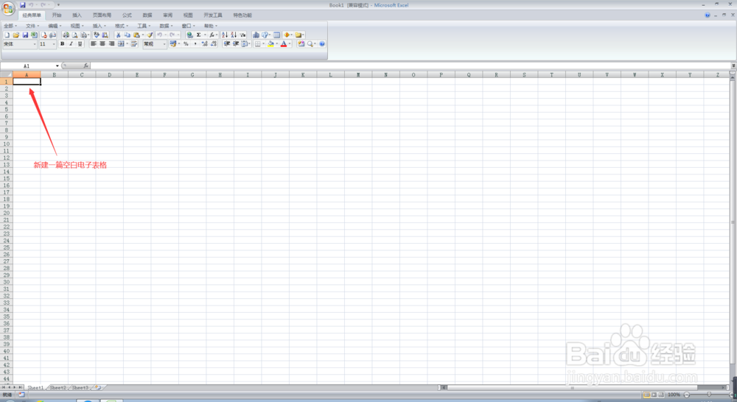Image resolution: width=737 pixels, height=402 pixels.
Task: Click the column D header
Action: pos(110,74)
